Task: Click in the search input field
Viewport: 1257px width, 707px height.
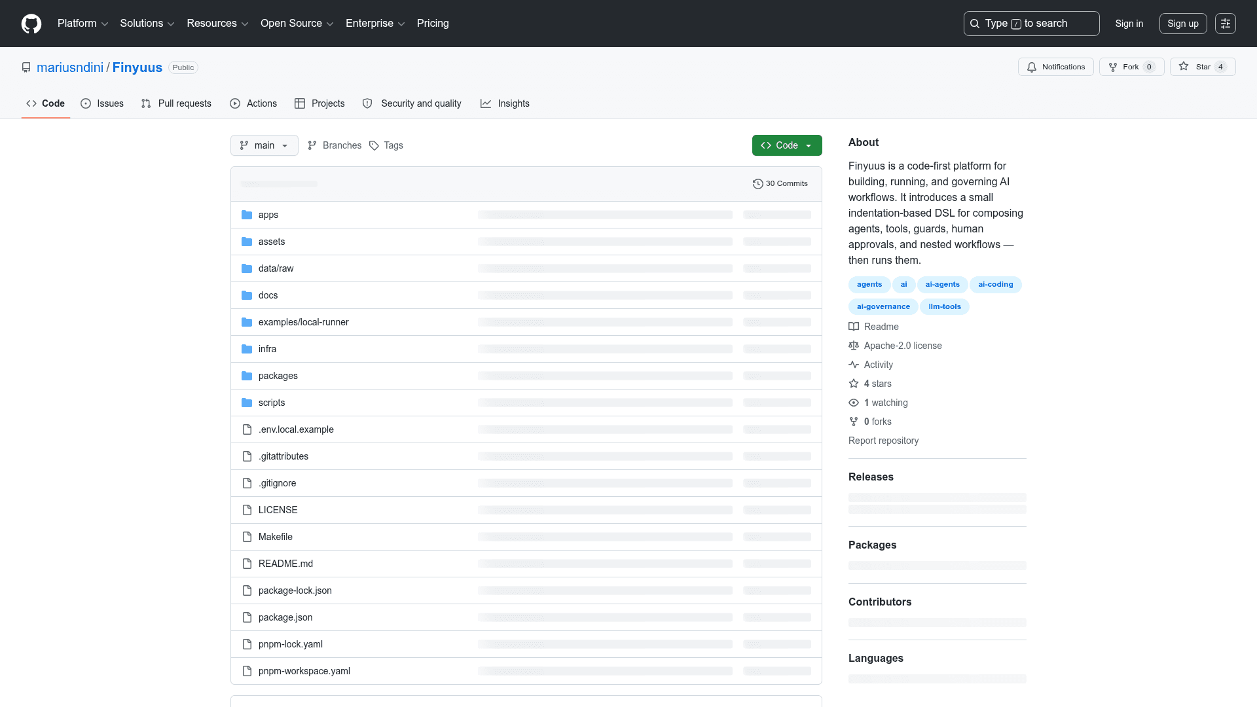Action: 1032,24
